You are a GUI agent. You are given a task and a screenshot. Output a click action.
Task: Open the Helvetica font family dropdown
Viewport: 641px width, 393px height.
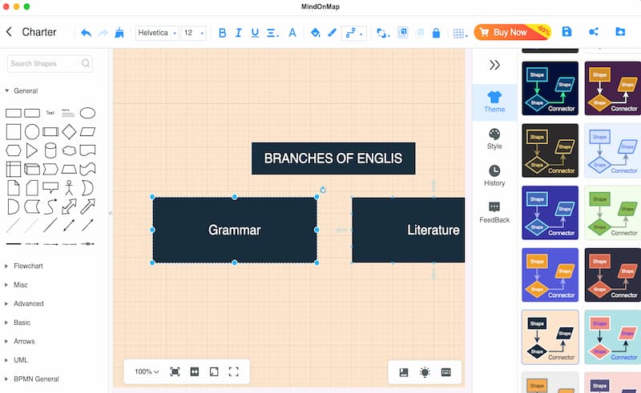[156, 33]
